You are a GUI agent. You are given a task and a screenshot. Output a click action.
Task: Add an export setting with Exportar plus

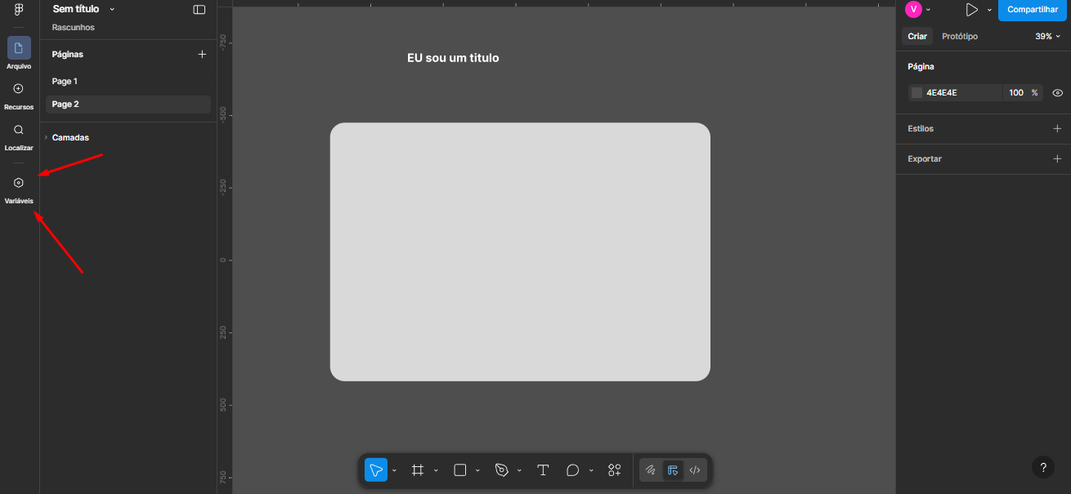point(1057,159)
